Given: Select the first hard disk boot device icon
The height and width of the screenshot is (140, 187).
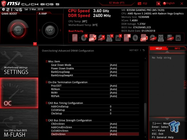Looking at the screenshot, I should point(75,38).
